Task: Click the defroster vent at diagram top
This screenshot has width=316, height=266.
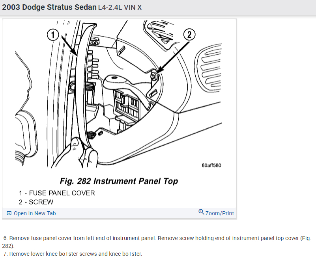Action: 159,33
